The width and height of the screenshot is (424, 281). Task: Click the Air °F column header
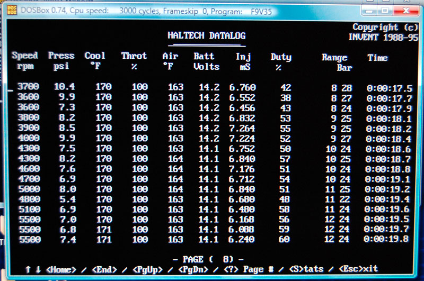click(170, 61)
